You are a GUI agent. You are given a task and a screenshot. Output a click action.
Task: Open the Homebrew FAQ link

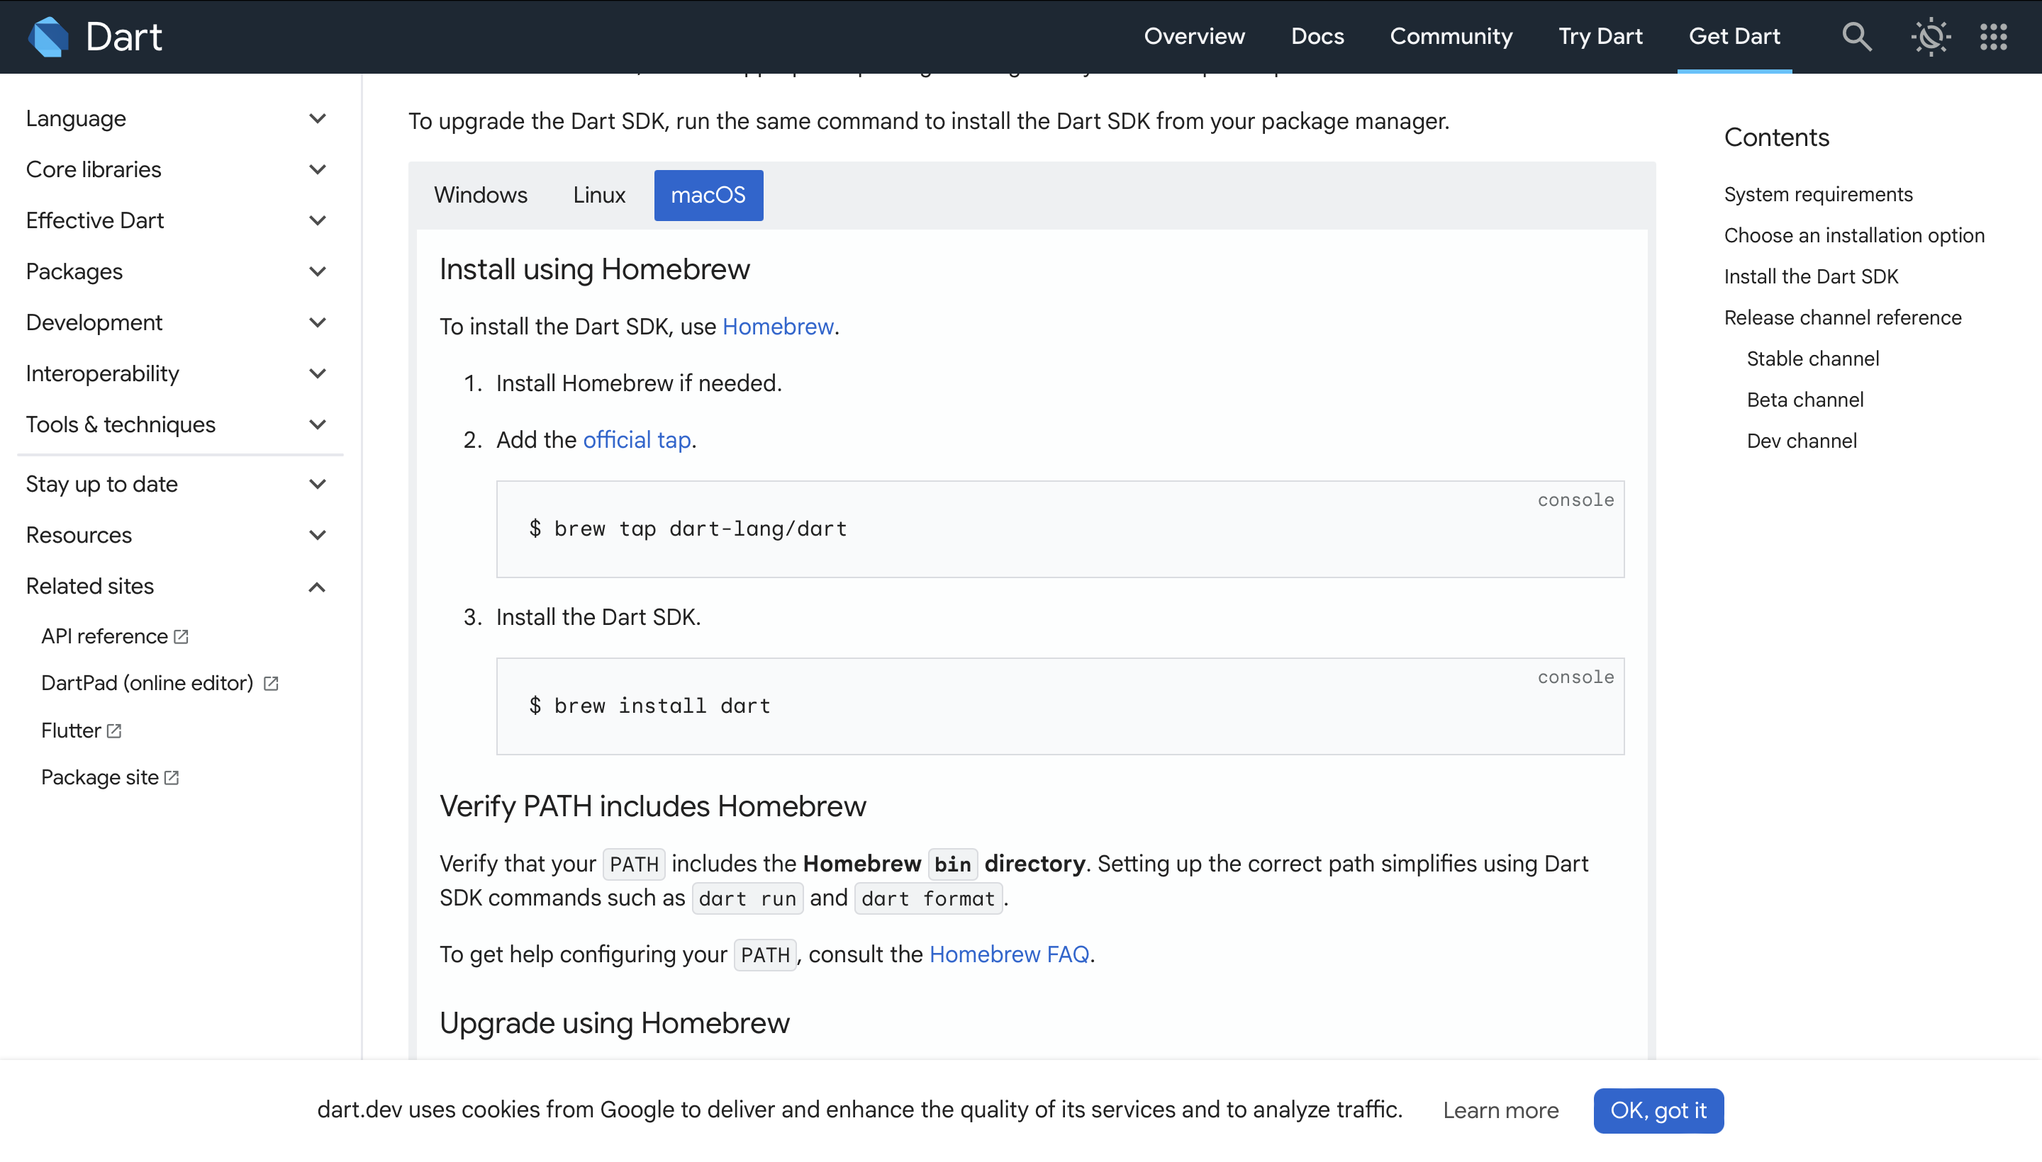tap(1009, 954)
